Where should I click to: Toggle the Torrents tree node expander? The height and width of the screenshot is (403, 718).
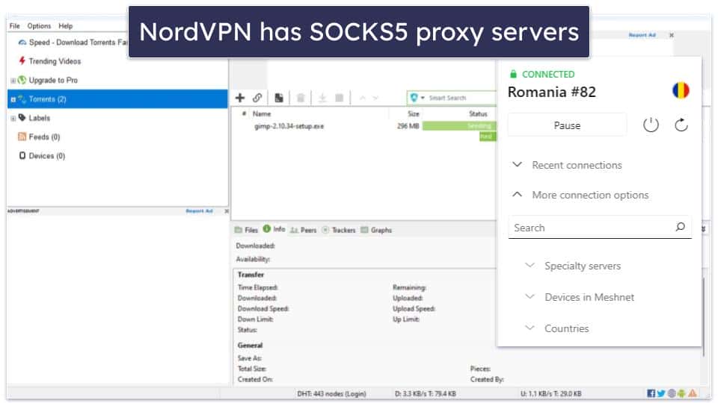13,99
